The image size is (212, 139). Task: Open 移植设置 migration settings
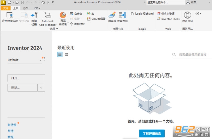(x=34, y=19)
